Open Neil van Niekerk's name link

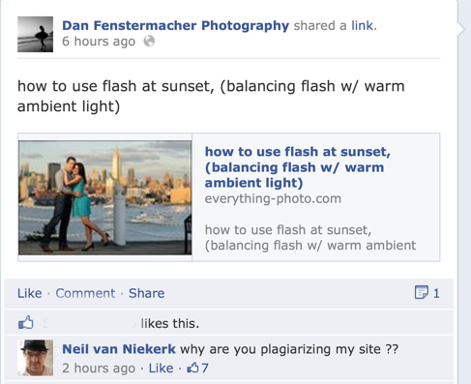[x=119, y=349]
